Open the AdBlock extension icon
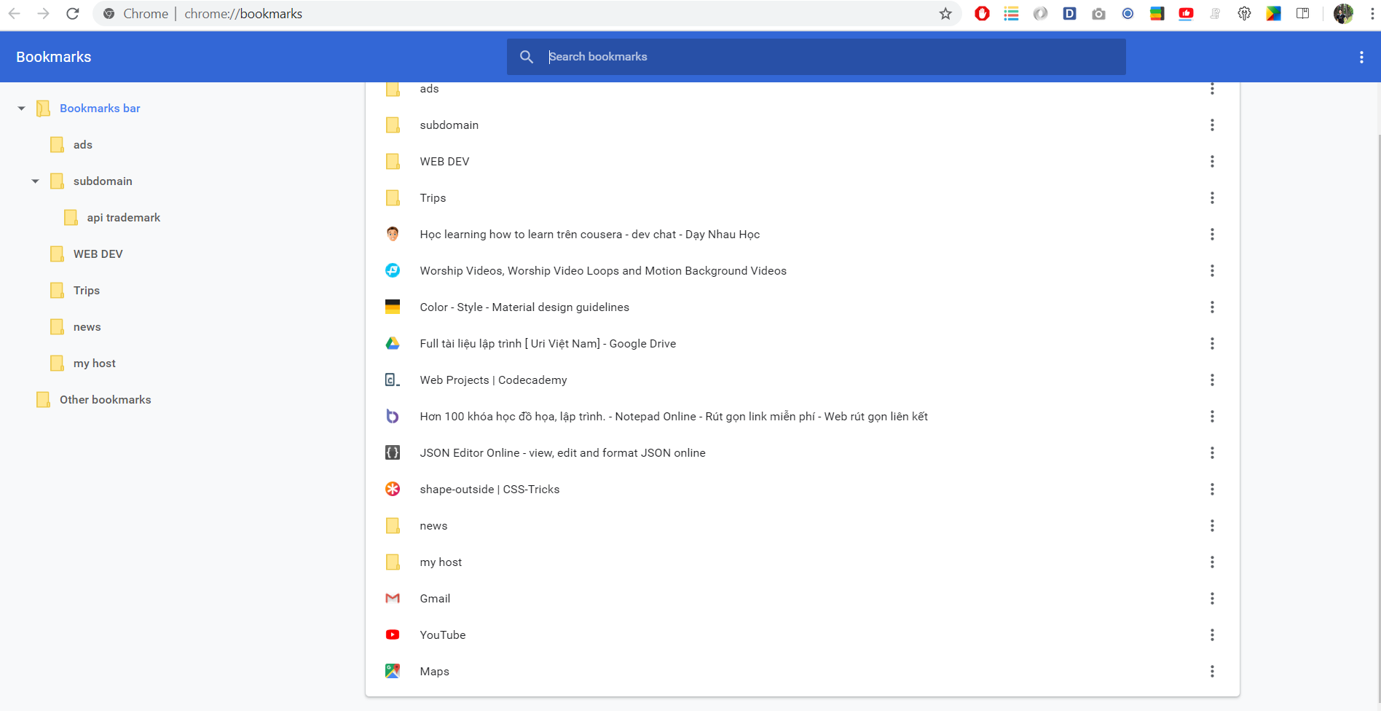Screen dimensions: 1381x711 pyautogui.click(x=982, y=13)
